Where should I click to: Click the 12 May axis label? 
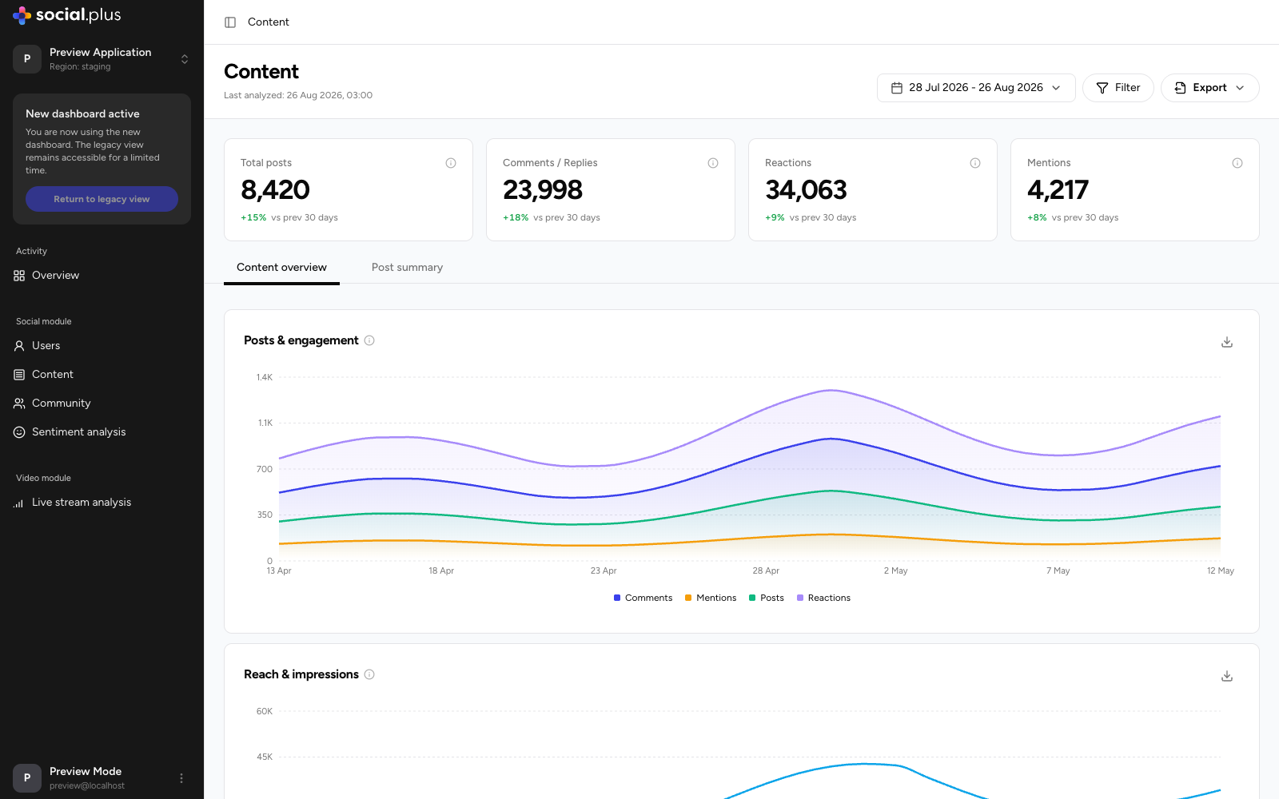1221,570
